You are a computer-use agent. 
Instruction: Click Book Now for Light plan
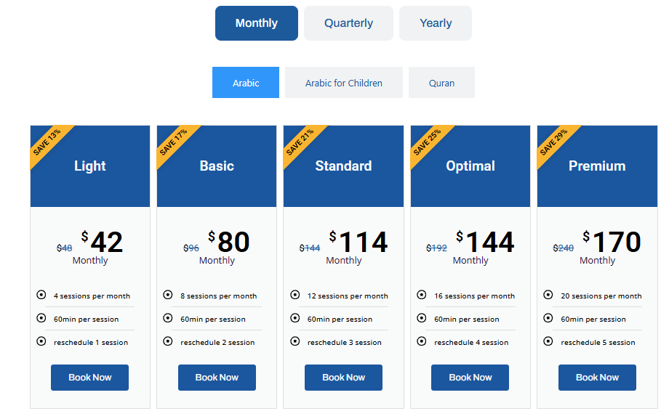pyautogui.click(x=89, y=378)
